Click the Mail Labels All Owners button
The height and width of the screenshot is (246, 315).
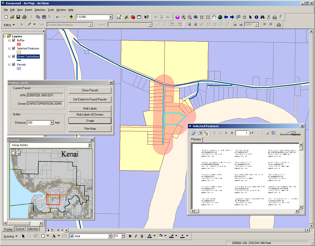90,115
